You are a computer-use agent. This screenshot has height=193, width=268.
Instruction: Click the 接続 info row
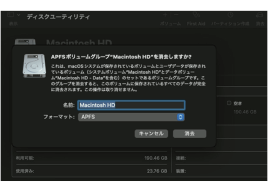[x=217, y=158]
